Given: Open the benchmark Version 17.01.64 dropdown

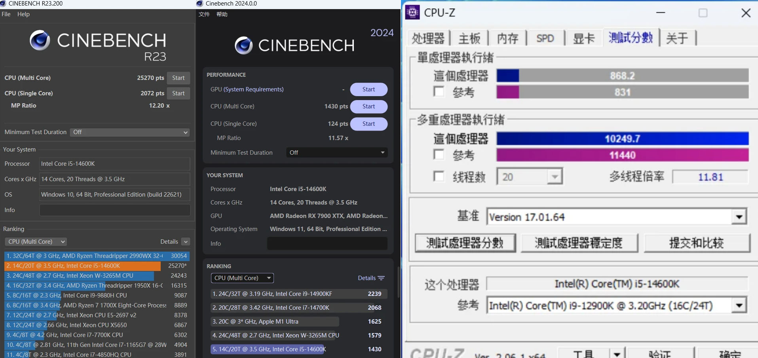Looking at the screenshot, I should pos(739,217).
